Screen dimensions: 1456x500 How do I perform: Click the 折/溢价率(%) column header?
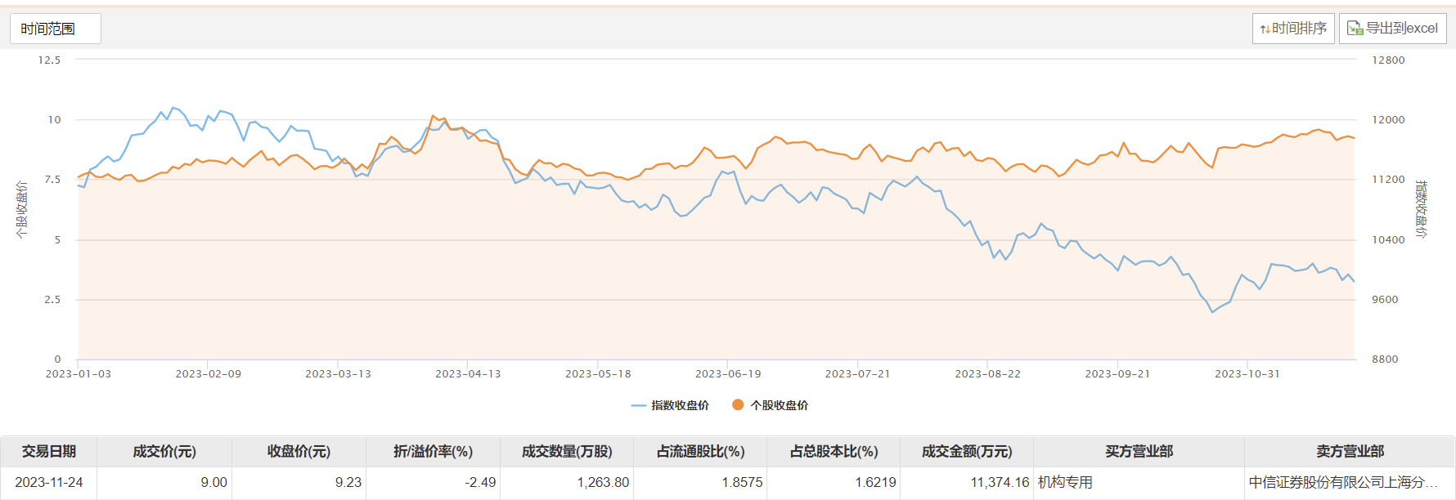pyautogui.click(x=433, y=452)
